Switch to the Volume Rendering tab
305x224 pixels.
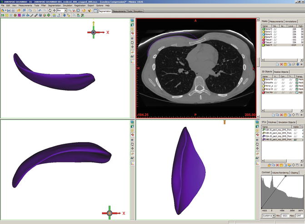(281, 173)
